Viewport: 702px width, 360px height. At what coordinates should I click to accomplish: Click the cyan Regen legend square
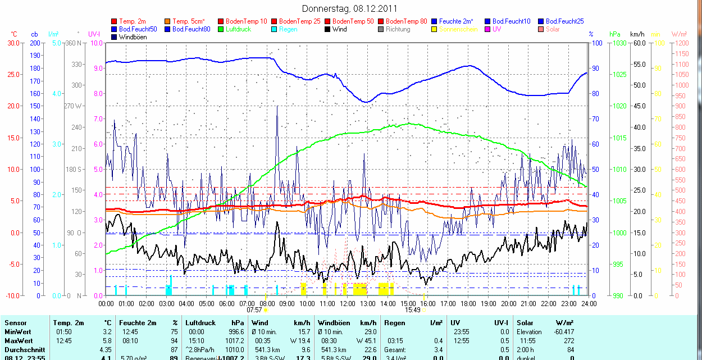[x=275, y=29]
